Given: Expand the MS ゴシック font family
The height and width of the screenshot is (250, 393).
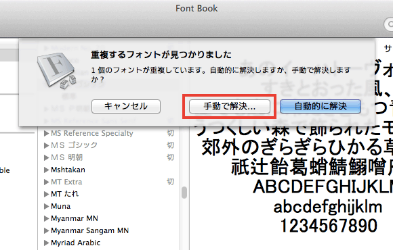Looking at the screenshot, I should tap(46, 145).
